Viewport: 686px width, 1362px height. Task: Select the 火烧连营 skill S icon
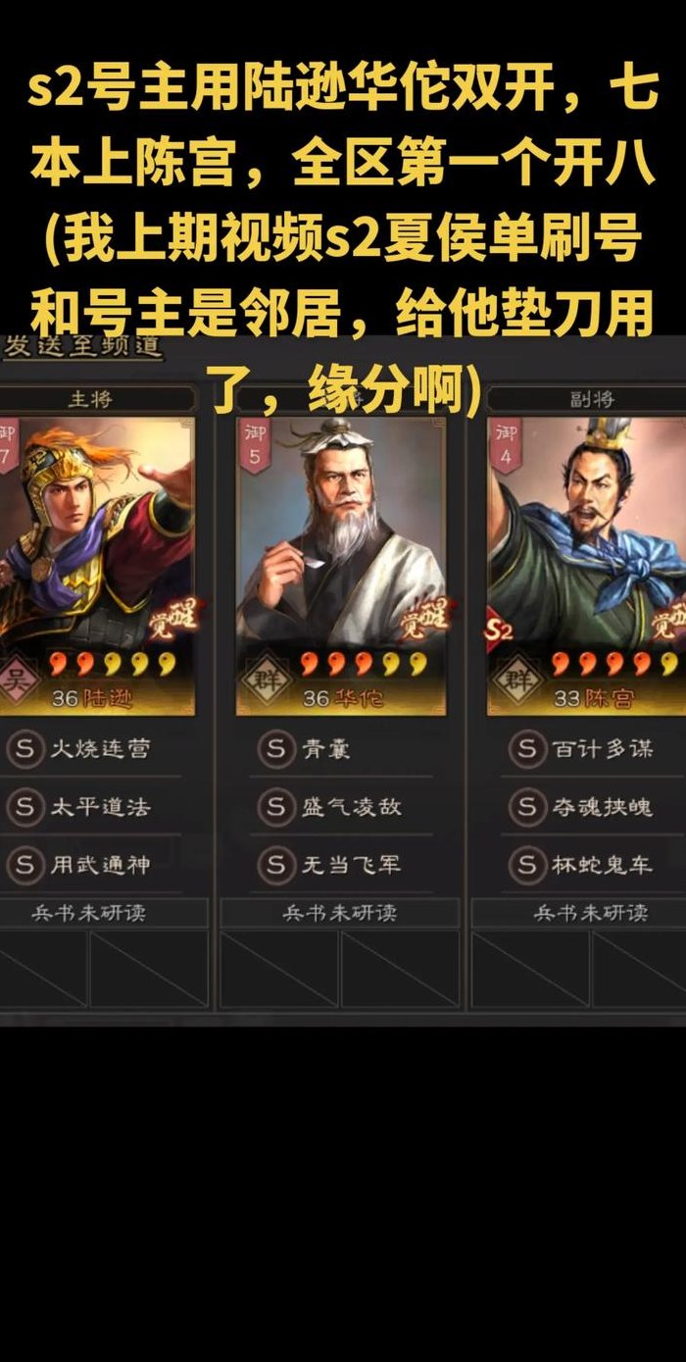24,749
